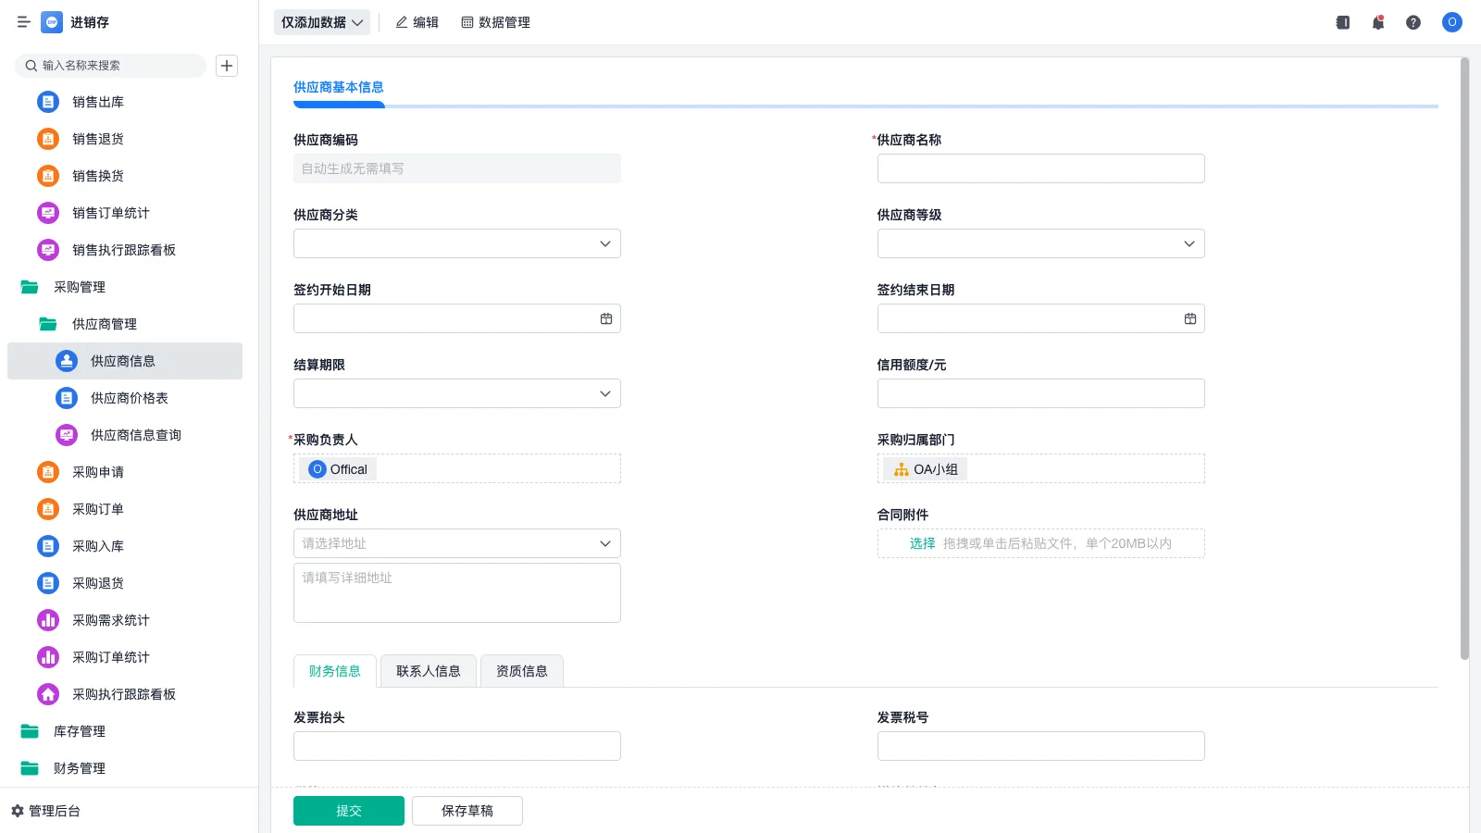Switch to the 资质信息 tab
This screenshot has height=833, width=1481.
tap(521, 670)
